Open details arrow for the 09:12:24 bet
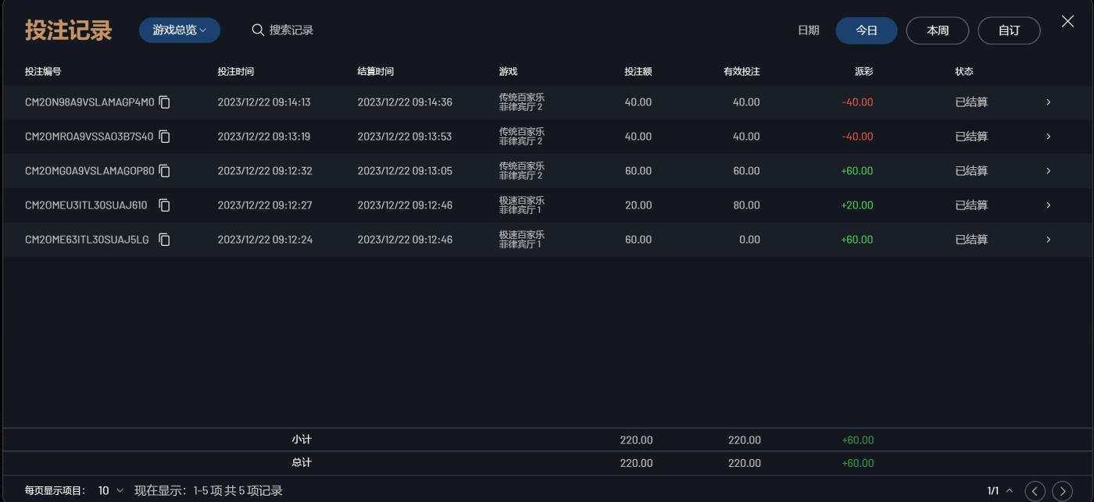The width and height of the screenshot is (1094, 502). (1049, 240)
